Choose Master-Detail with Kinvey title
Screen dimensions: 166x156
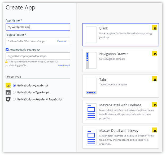119,131
